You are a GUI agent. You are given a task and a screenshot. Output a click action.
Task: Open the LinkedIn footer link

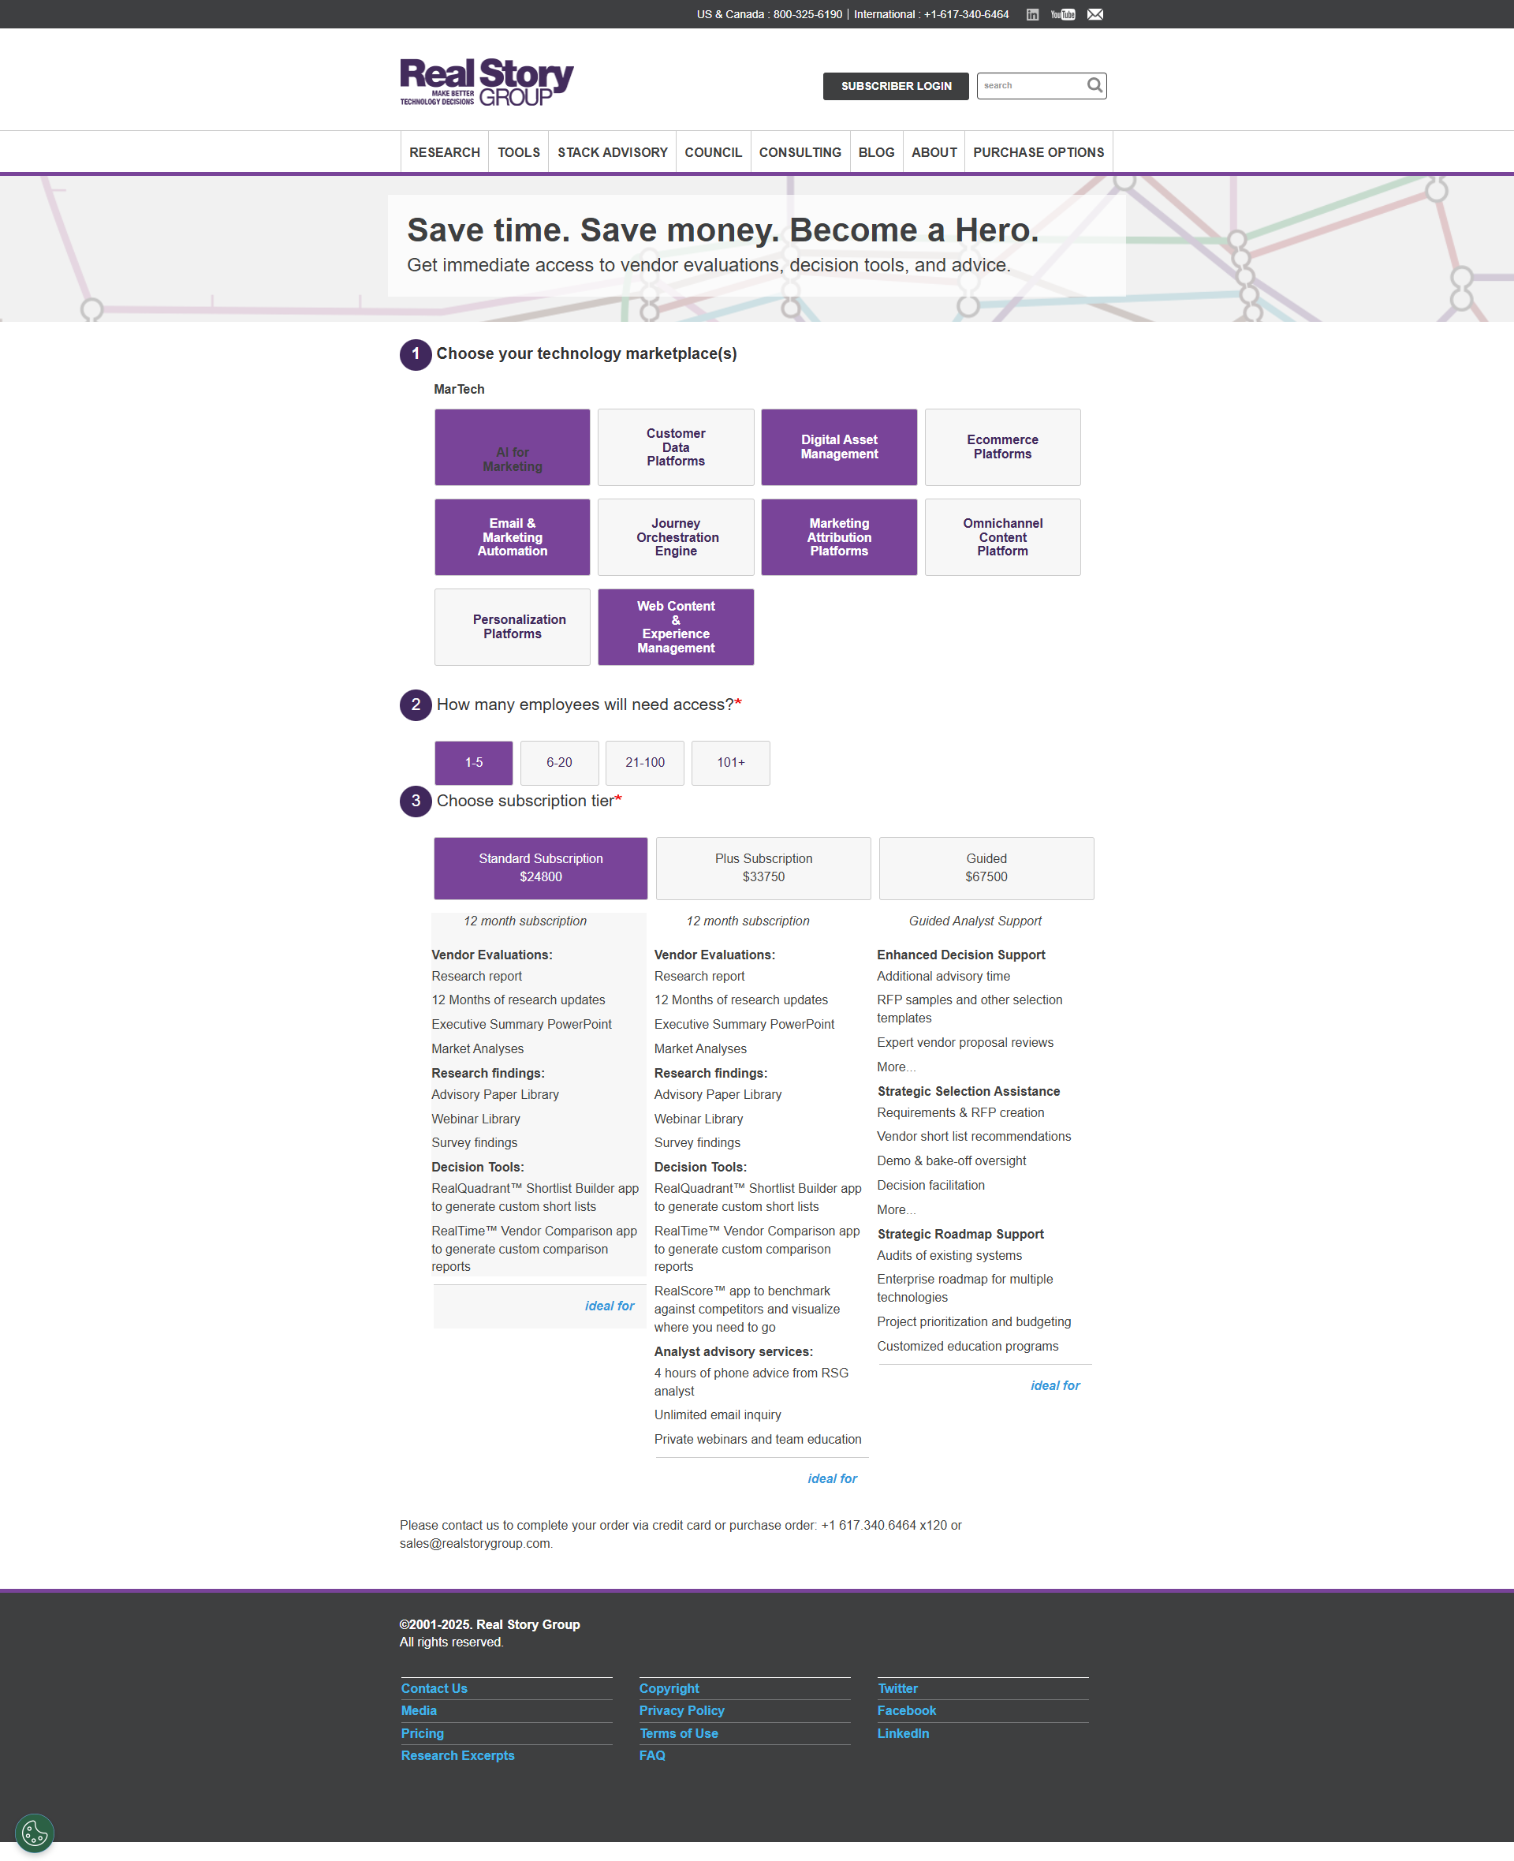point(903,1732)
